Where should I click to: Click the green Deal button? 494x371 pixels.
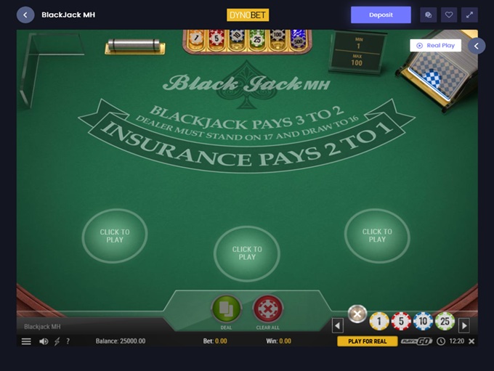tap(226, 309)
